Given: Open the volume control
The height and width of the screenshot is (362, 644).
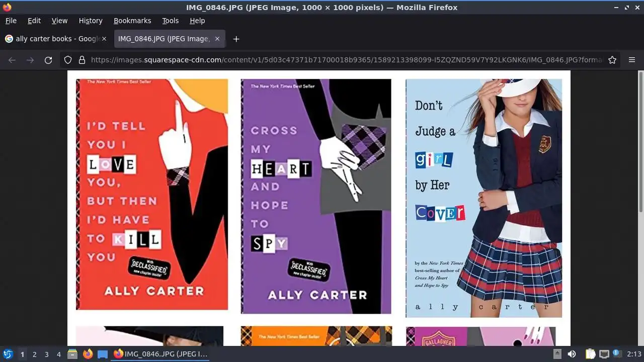Looking at the screenshot, I should coord(572,354).
